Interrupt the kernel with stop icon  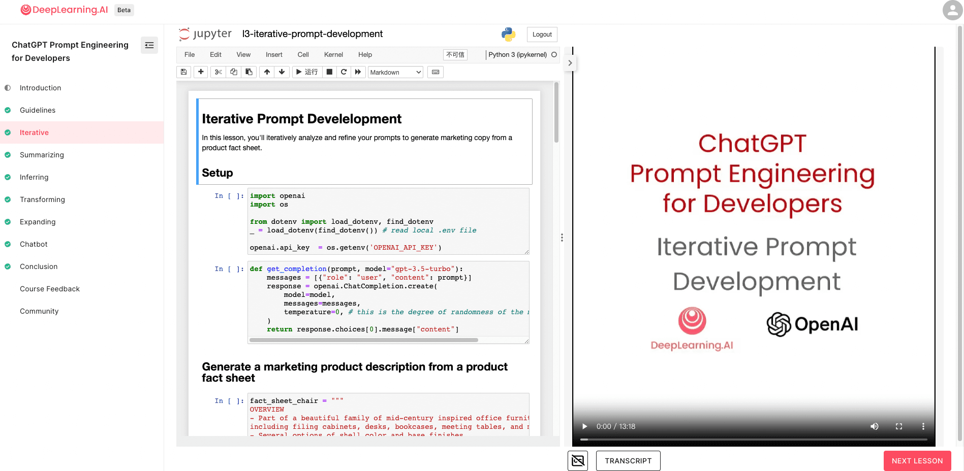[329, 72]
